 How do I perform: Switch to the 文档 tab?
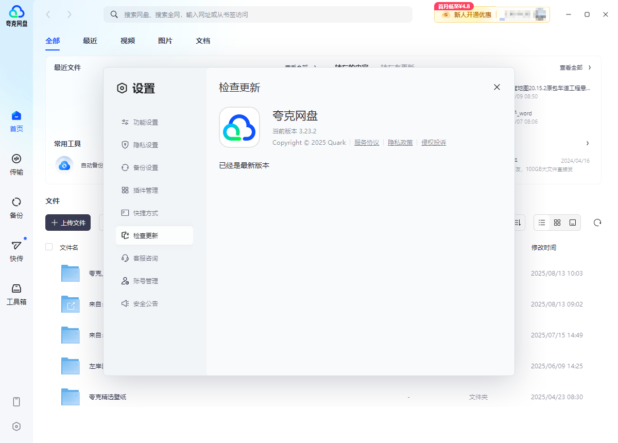[x=203, y=41]
